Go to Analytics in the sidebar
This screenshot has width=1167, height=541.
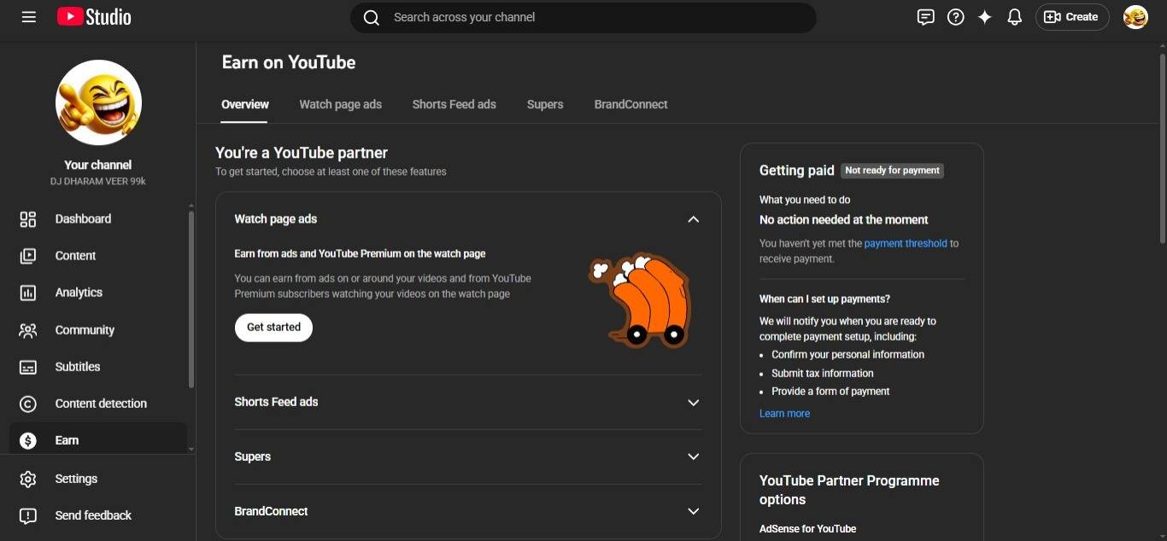(79, 293)
